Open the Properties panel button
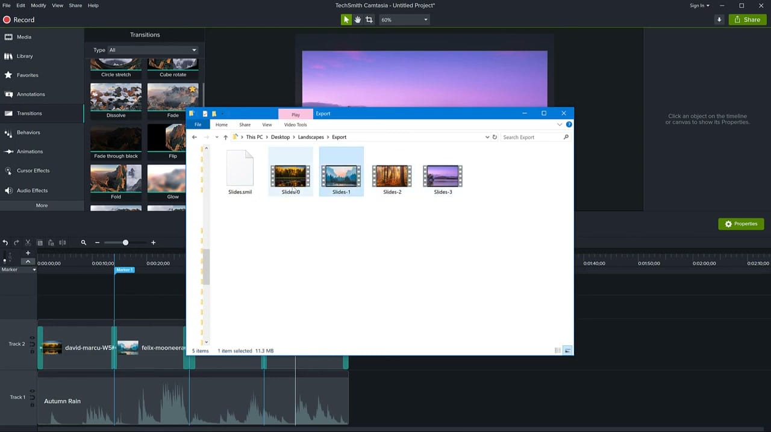The width and height of the screenshot is (771, 432). pos(741,223)
